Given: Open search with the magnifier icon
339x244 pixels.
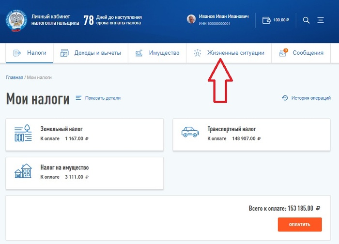Looking at the screenshot, I should click(x=306, y=20).
